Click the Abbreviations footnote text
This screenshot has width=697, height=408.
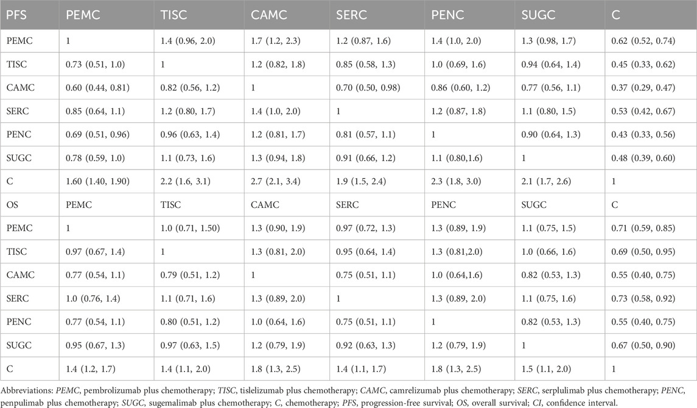pos(343,396)
